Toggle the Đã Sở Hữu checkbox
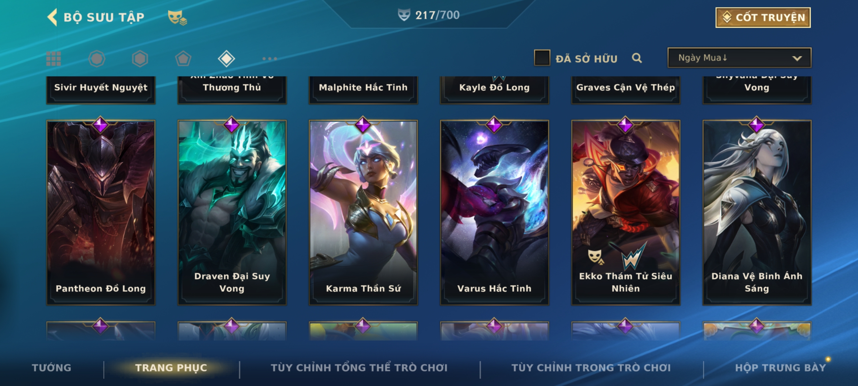 tap(542, 58)
